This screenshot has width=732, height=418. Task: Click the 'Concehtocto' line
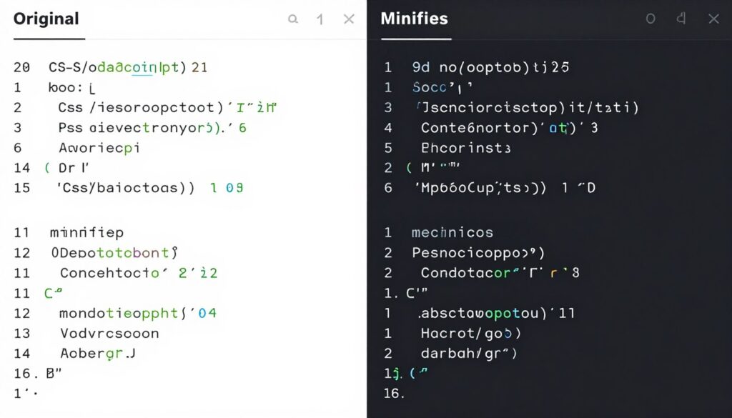[x=139, y=272]
